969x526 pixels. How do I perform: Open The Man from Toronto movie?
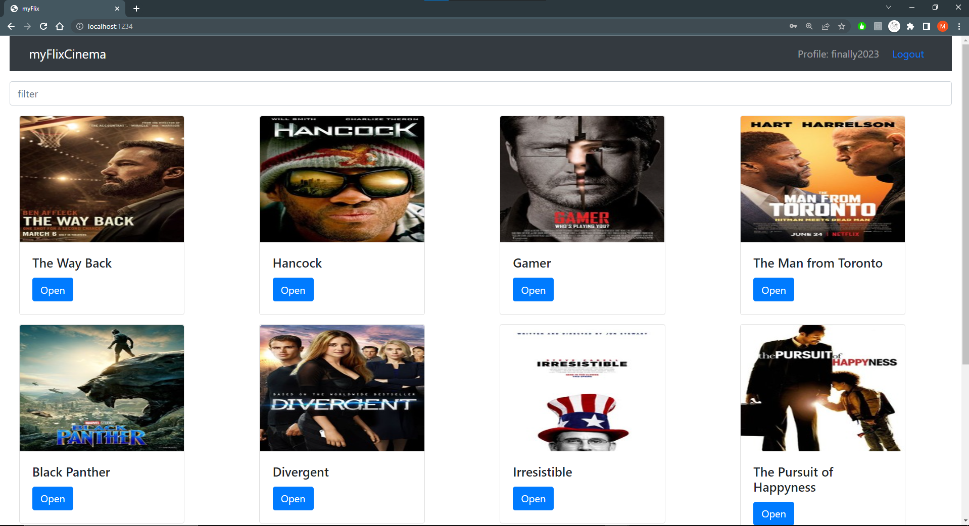pyautogui.click(x=773, y=290)
